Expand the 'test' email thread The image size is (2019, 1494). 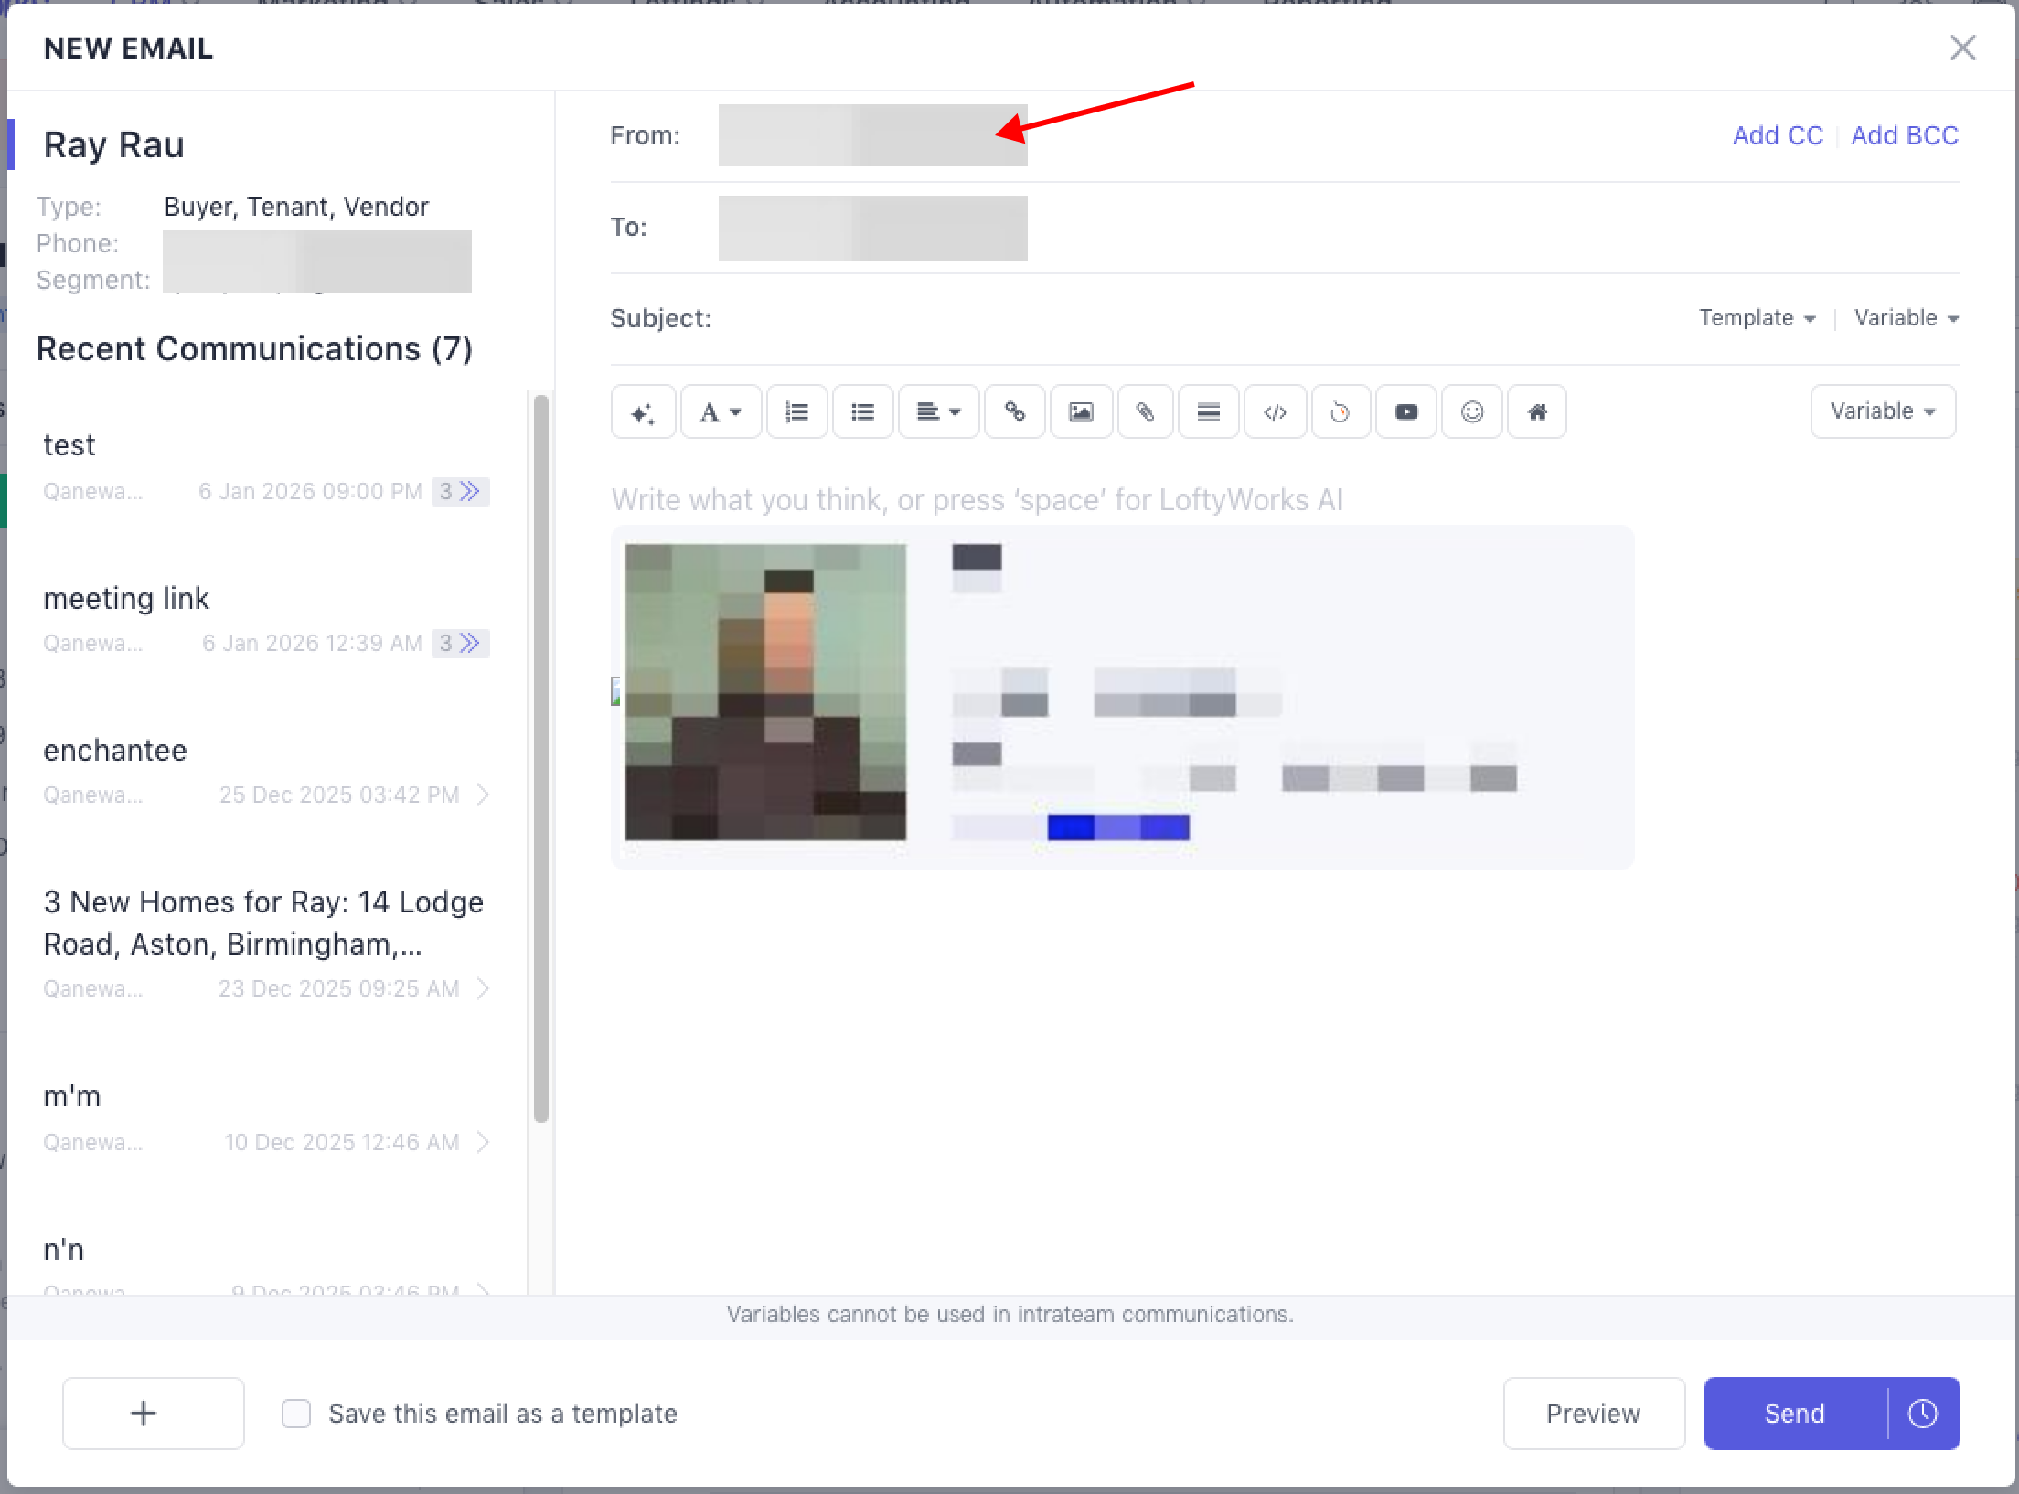pos(462,492)
